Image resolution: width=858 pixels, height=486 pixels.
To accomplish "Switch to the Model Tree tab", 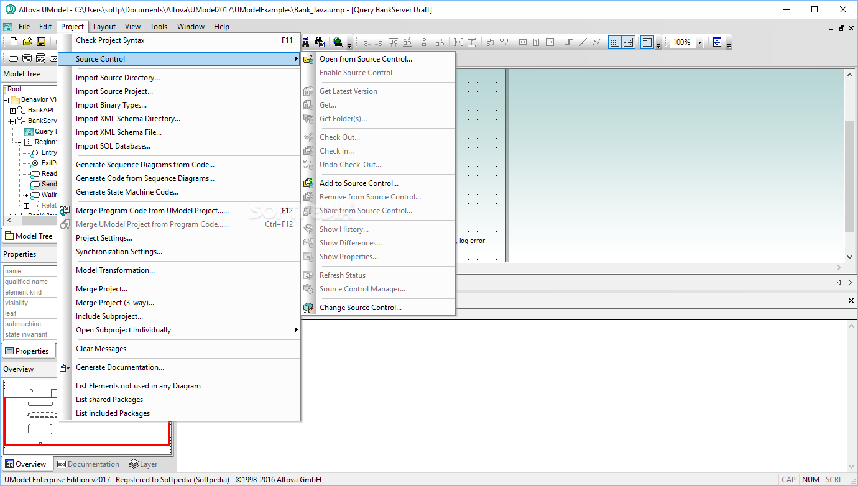I will point(29,236).
